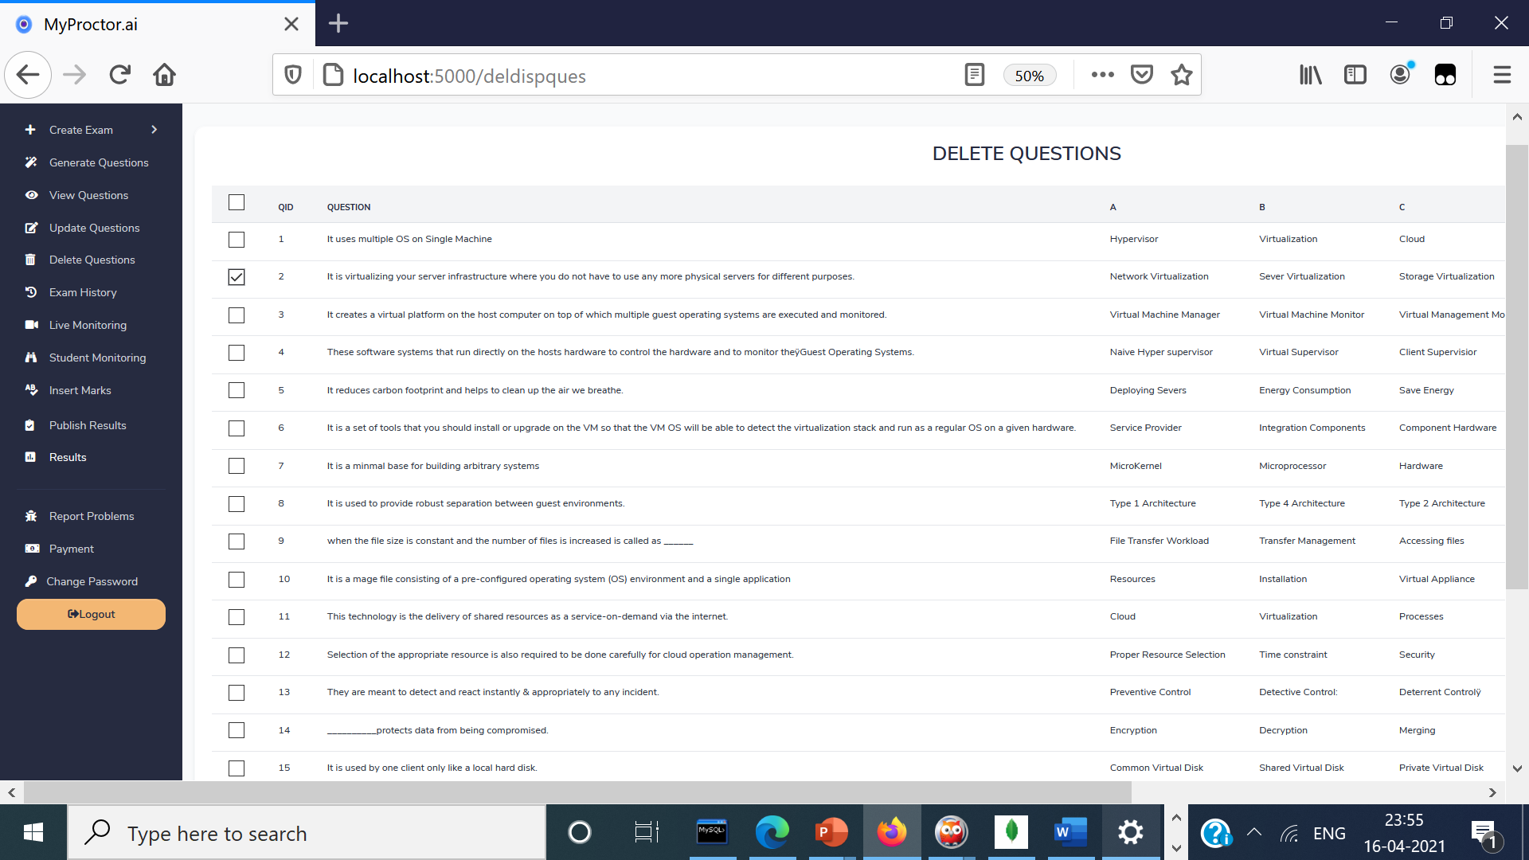Tick the checkbox for question 4
This screenshot has height=860, width=1529.
pyautogui.click(x=237, y=353)
